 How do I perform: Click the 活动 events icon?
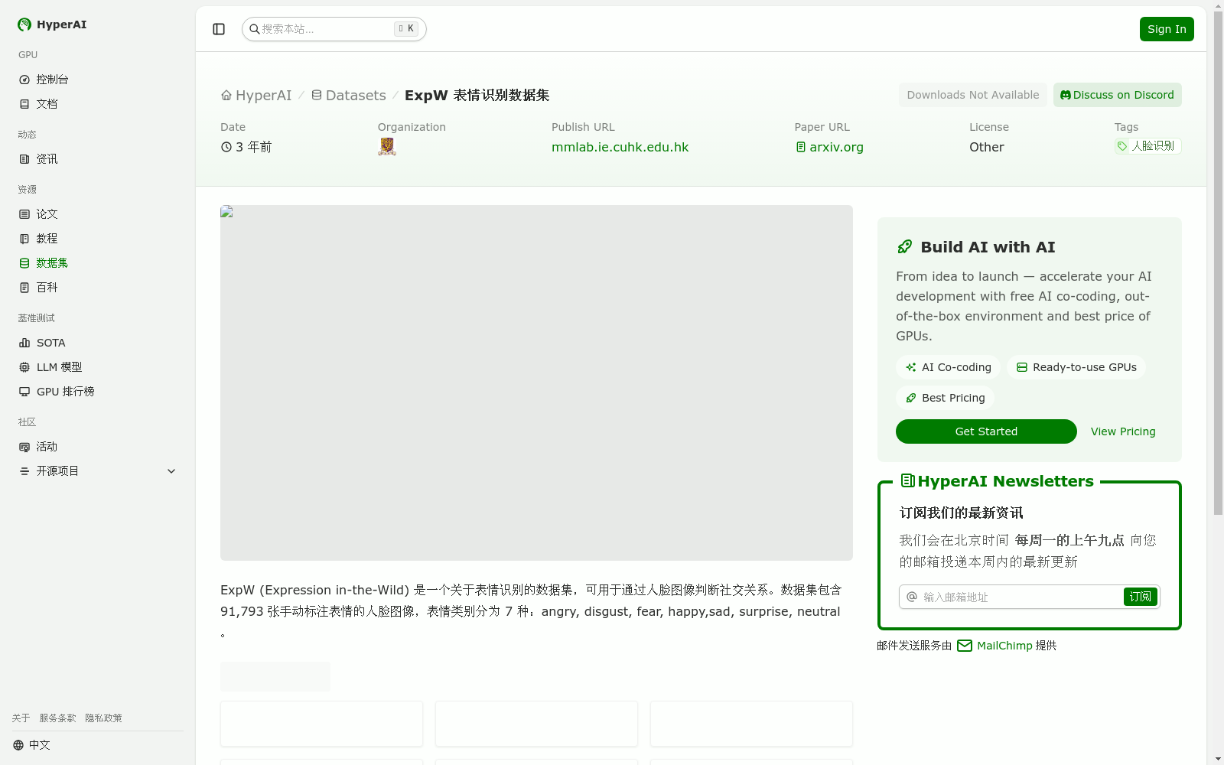(x=24, y=447)
